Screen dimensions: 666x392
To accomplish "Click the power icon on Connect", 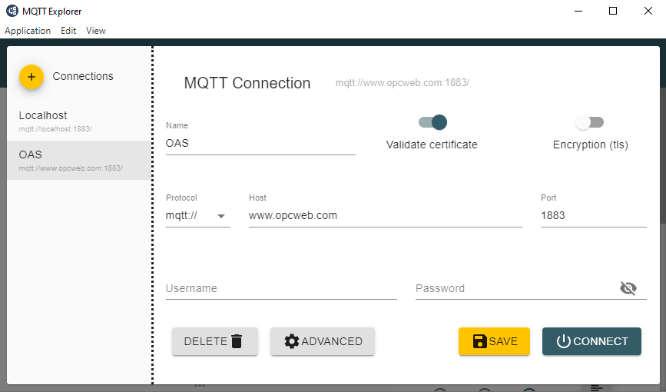I will tap(563, 341).
